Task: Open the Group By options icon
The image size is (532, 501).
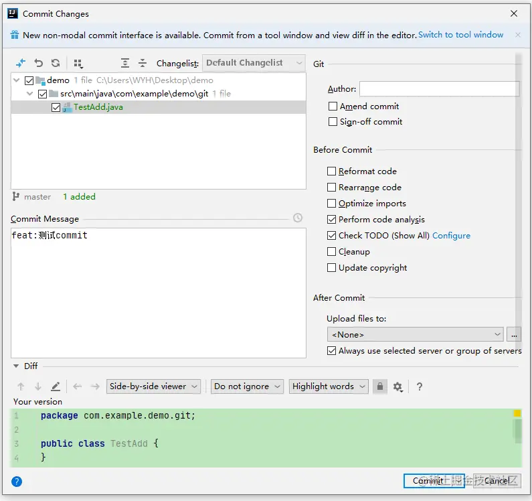Action: pos(78,64)
